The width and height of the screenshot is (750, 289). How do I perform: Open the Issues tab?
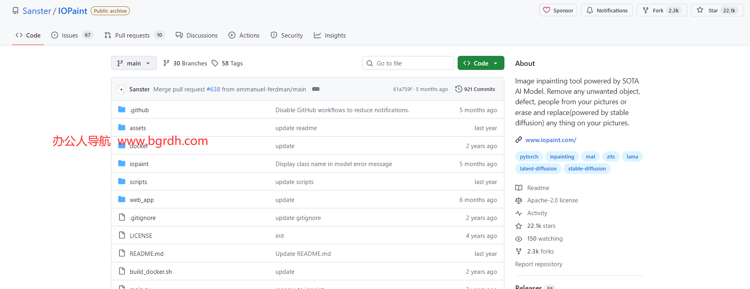point(69,35)
